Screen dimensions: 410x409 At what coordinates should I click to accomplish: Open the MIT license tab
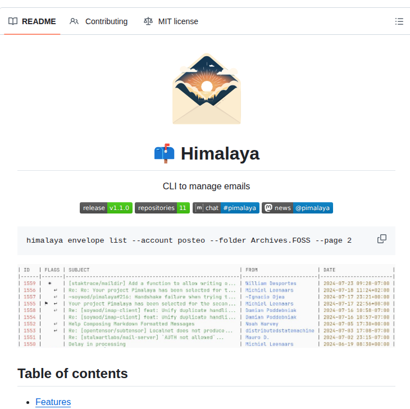[171, 21]
